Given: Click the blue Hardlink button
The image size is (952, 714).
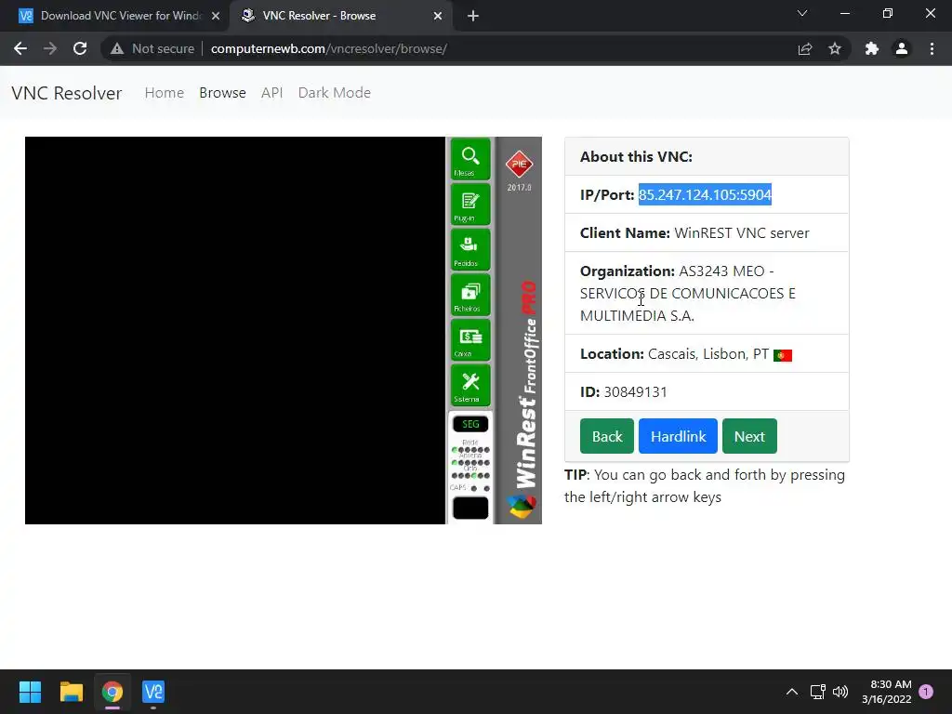Looking at the screenshot, I should pyautogui.click(x=678, y=436).
